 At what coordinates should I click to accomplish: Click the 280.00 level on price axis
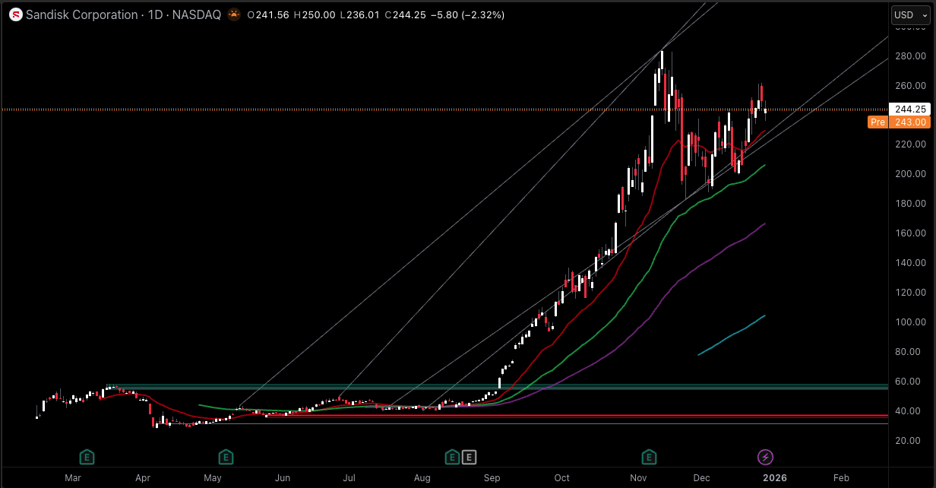[910, 56]
